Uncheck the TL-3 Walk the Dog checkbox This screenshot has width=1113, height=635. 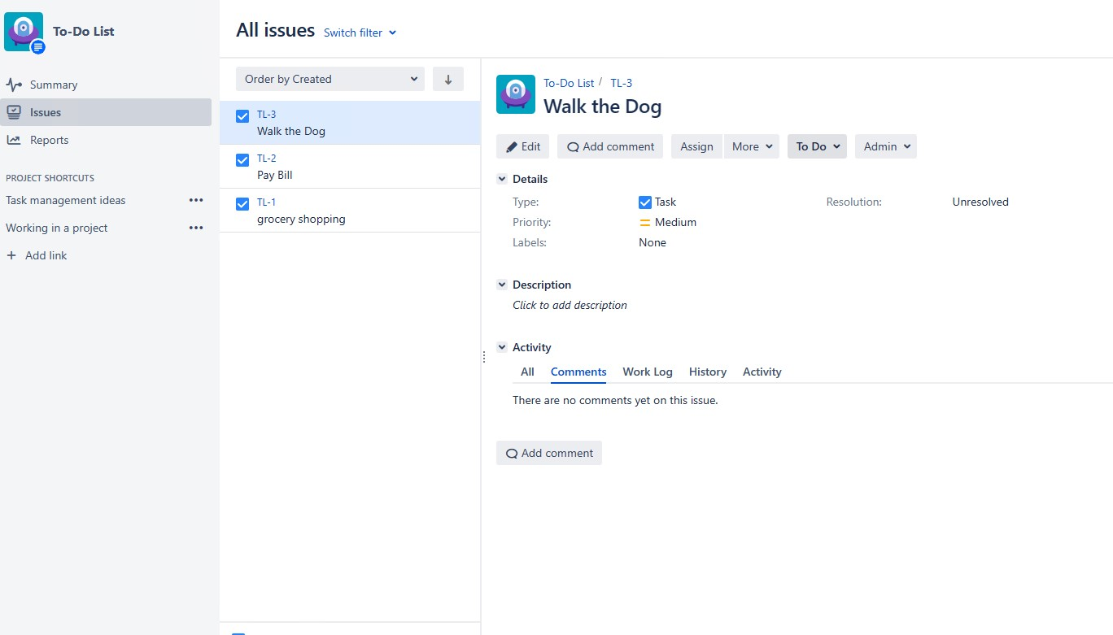click(242, 115)
